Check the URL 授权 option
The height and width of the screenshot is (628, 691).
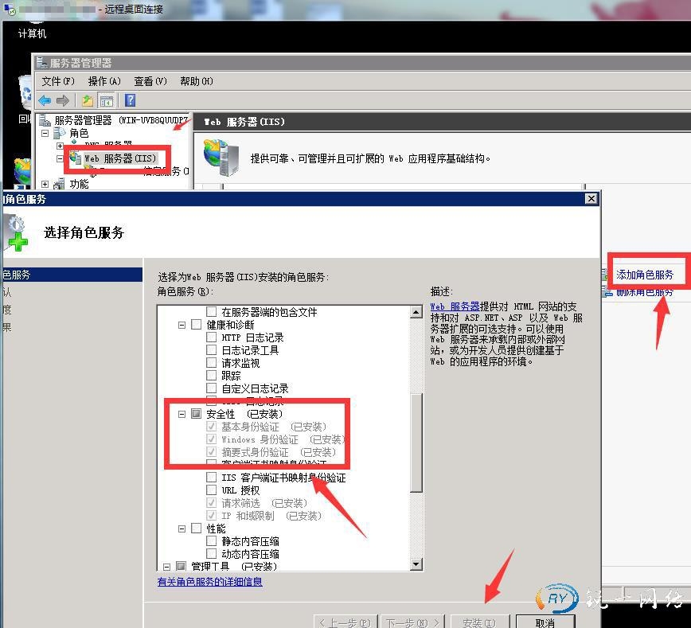click(x=211, y=490)
